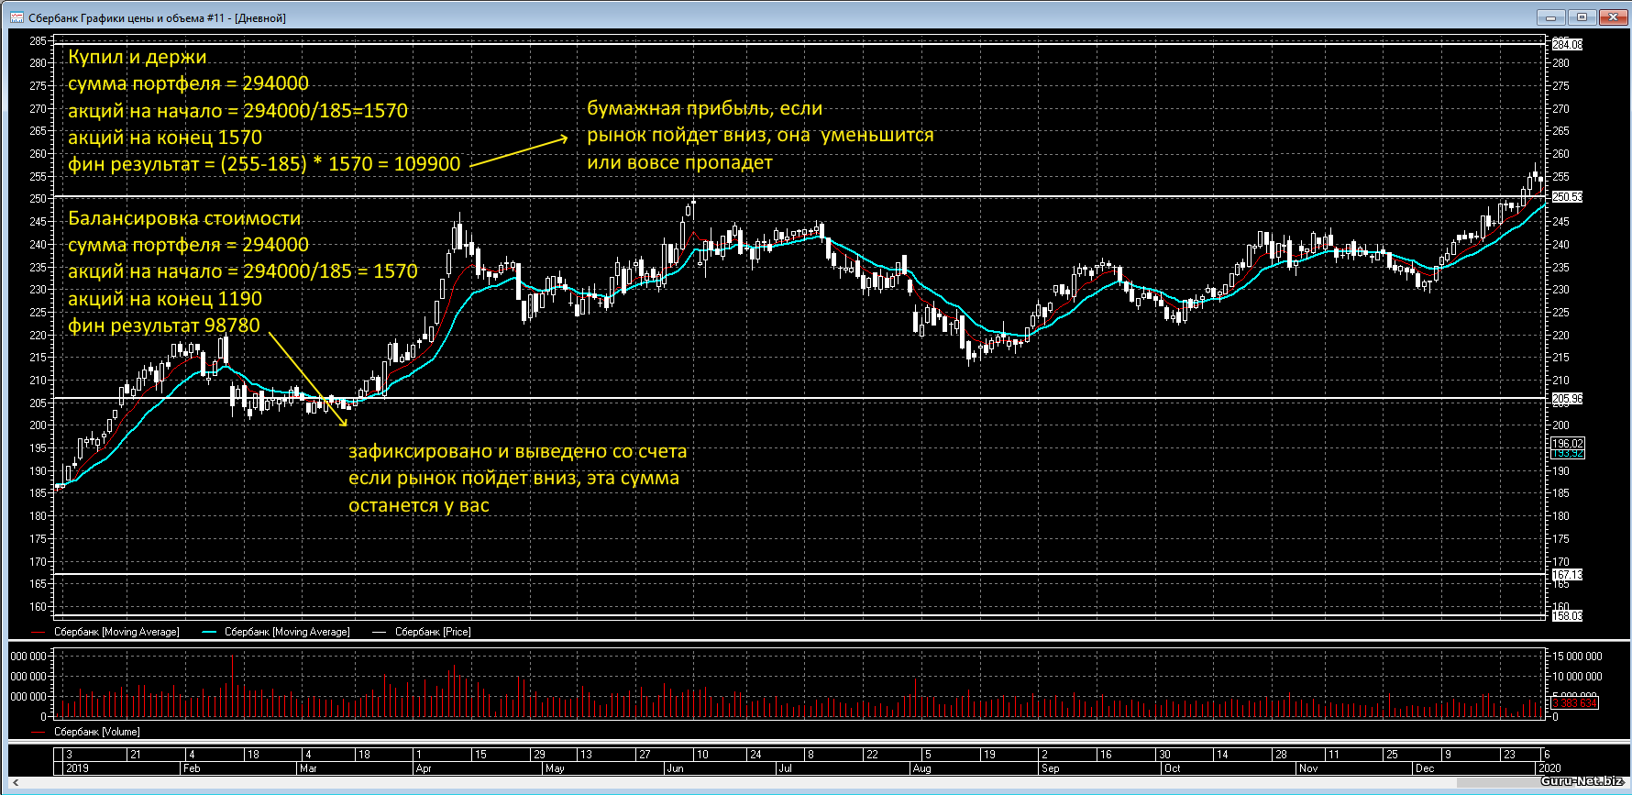The image size is (1632, 795).
Task: Click the cyan 193.92 moving average value label
Action: tap(1567, 454)
